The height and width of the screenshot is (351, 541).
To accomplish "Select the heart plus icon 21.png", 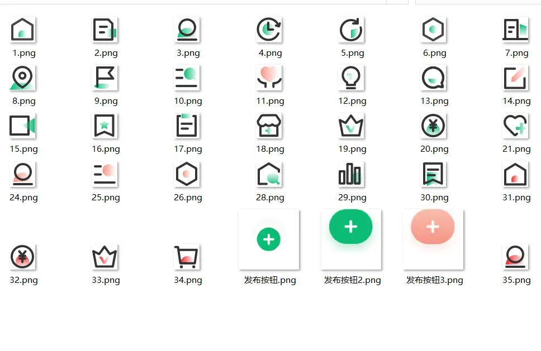I will pos(515,126).
